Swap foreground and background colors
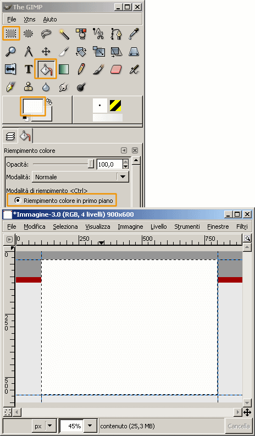This screenshot has width=255, height=436. [49, 102]
